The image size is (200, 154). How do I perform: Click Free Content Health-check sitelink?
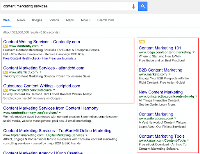pos(21,58)
